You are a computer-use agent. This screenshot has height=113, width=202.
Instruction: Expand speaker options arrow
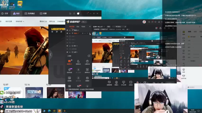tap(148, 83)
